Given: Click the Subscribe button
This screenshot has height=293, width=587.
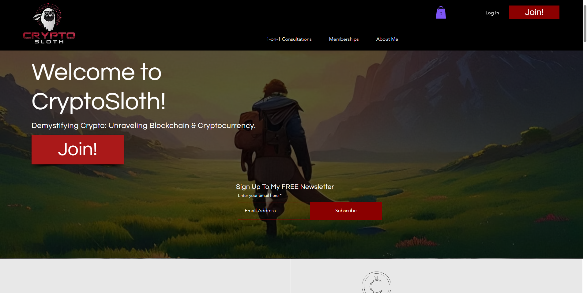Looking at the screenshot, I should tap(346, 211).
